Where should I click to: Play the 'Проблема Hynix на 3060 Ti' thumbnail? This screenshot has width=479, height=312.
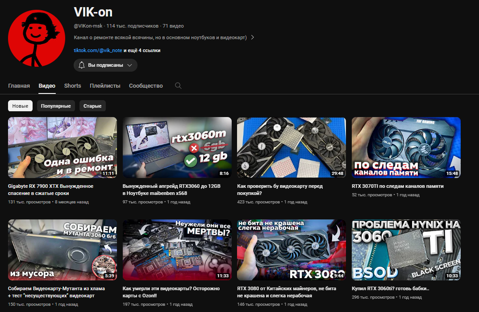point(406,250)
